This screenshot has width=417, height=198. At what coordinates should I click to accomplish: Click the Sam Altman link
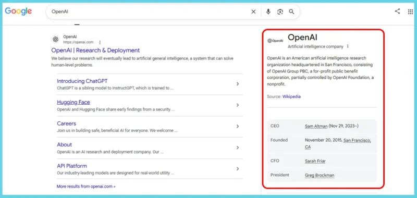point(316,126)
